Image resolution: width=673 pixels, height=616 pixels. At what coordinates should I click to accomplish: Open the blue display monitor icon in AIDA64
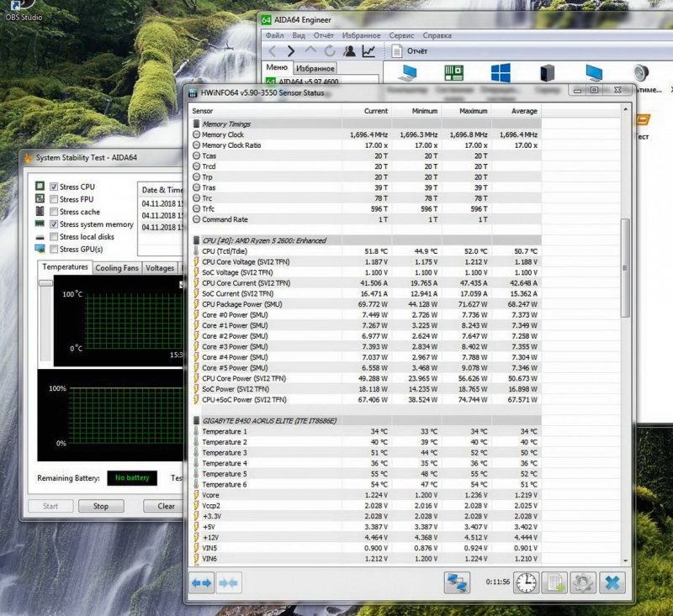[x=594, y=73]
